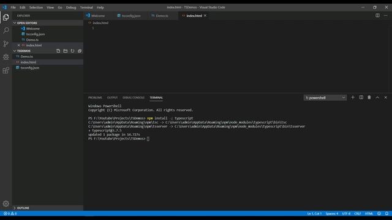Click the terminal prompt cursor

tap(148, 139)
